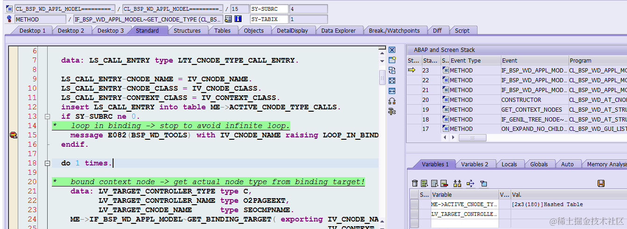Click the SY-TABIX field name box
Viewport: 627px width, 229px height.
269,19
